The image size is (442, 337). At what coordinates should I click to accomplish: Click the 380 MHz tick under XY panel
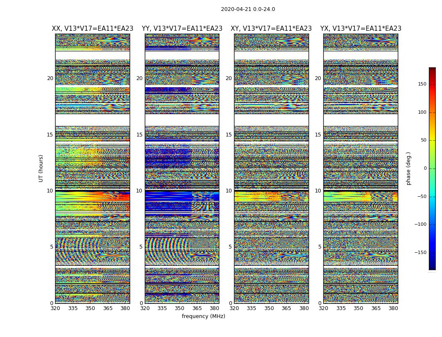304,308
